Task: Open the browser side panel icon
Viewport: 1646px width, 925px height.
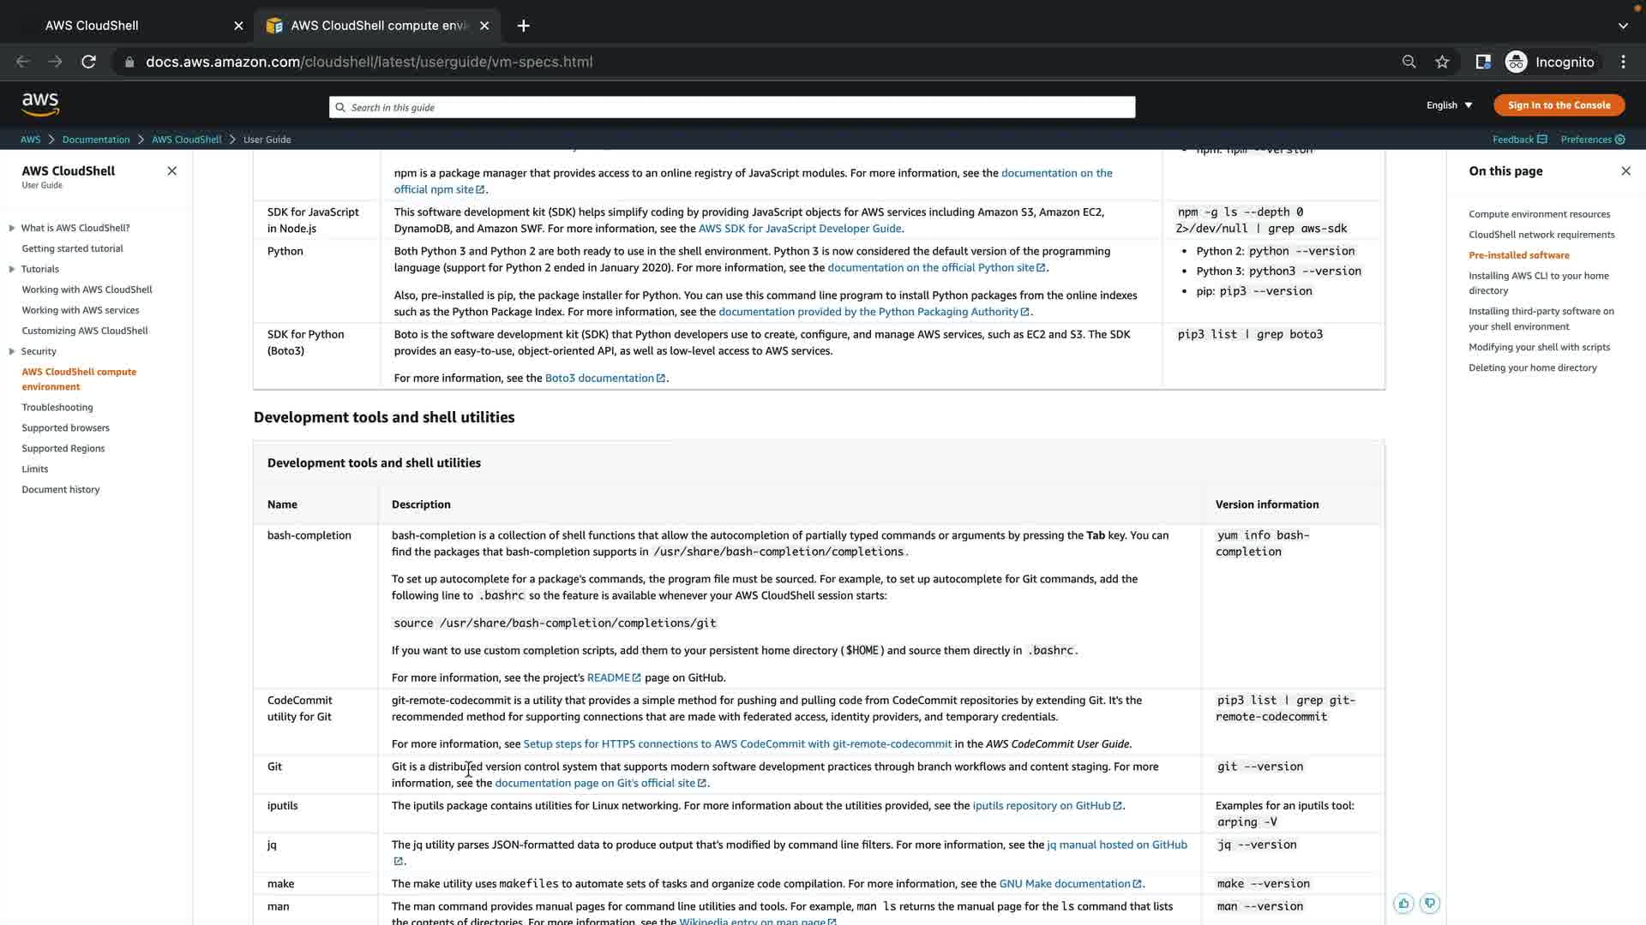Action: pos(1482,62)
